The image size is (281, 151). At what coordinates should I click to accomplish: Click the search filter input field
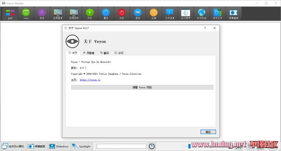tap(122, 146)
